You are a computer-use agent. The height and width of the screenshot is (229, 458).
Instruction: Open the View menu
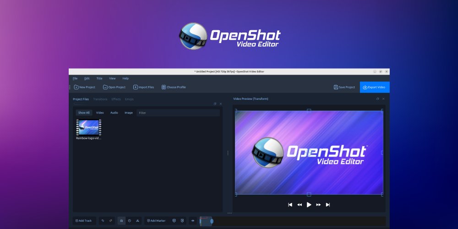click(112, 78)
